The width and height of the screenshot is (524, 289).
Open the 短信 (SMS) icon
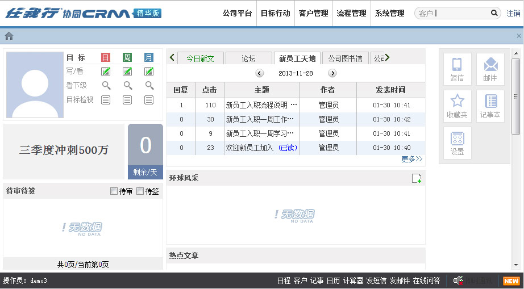457,69
